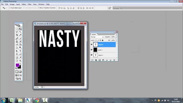Select the Polygonal Lasso tool

pos(17,32)
